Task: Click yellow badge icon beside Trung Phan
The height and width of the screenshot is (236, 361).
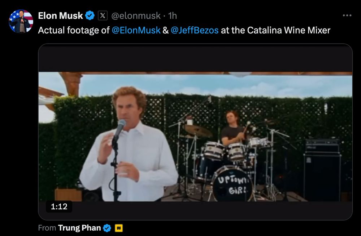Action: tap(119, 228)
